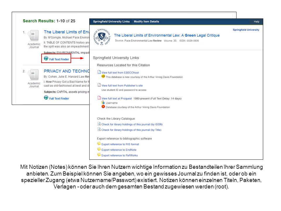
Task: Click 'Check the Library Catalogue' heading
Action: [116, 119]
